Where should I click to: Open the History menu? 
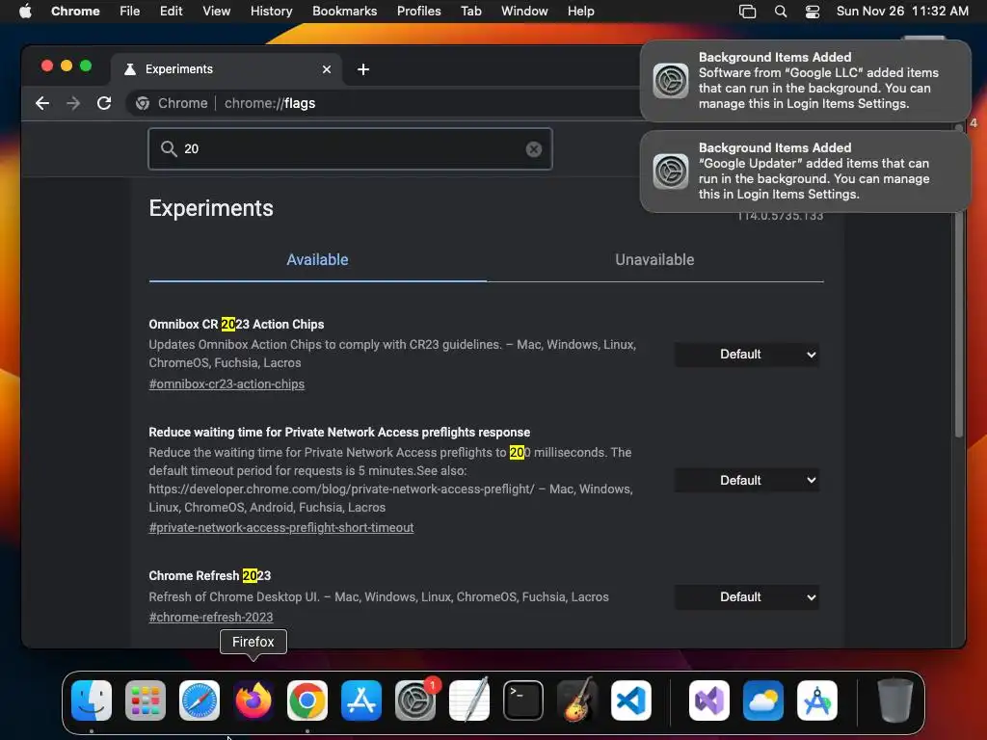[271, 11]
